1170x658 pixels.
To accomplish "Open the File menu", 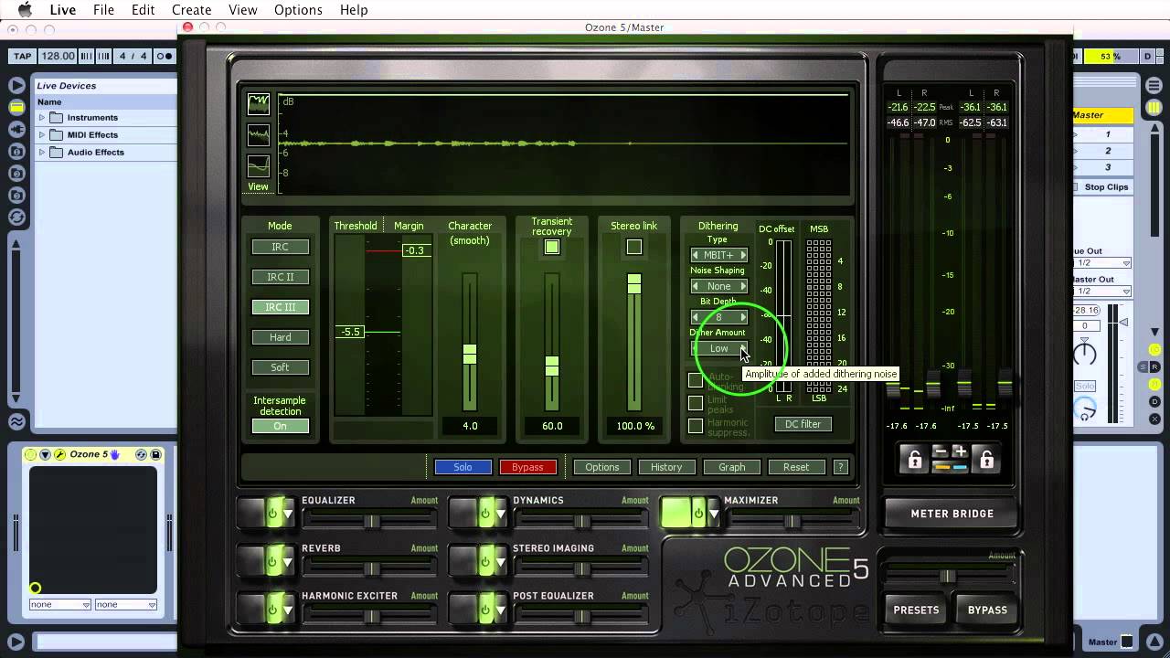I will click(x=103, y=10).
